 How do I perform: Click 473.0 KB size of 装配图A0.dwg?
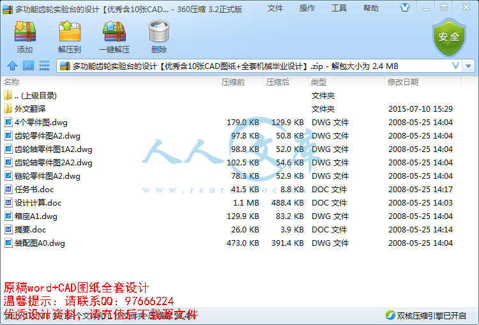point(243,243)
